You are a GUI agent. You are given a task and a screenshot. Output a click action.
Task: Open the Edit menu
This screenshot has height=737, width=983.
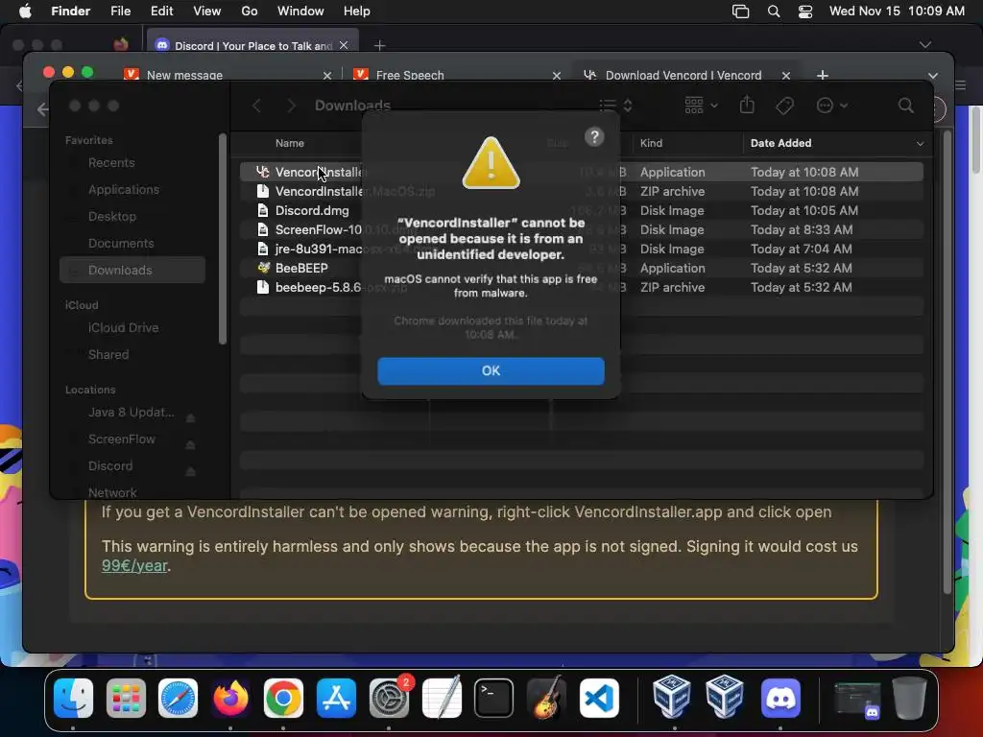click(x=161, y=12)
